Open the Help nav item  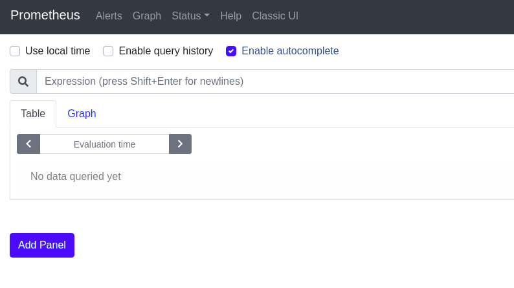230,16
